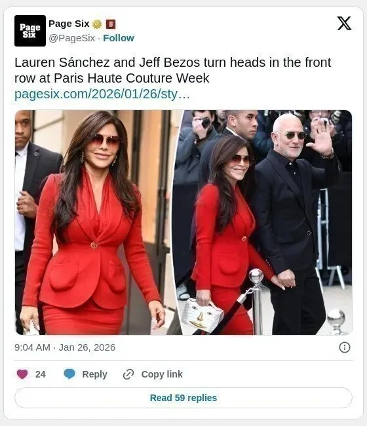
Task: Click the tweet headline text
Action: 173,70
